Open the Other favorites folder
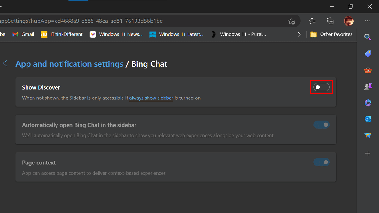379x213 pixels. coord(331,34)
